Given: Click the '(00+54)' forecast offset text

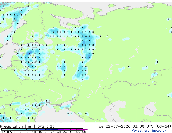Looking at the screenshot, I should click(163, 126).
